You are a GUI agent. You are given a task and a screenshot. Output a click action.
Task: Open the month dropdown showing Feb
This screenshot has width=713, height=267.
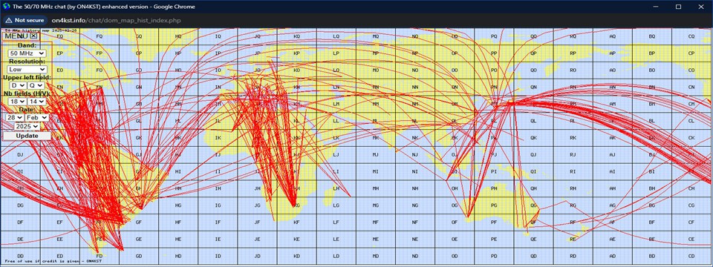(36, 117)
